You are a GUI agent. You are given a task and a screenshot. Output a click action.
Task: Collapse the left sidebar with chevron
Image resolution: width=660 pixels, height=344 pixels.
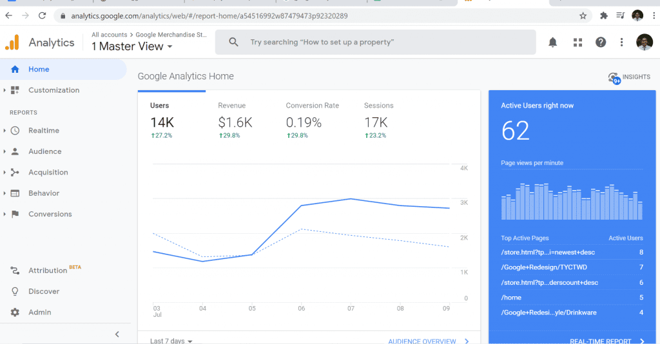click(117, 334)
